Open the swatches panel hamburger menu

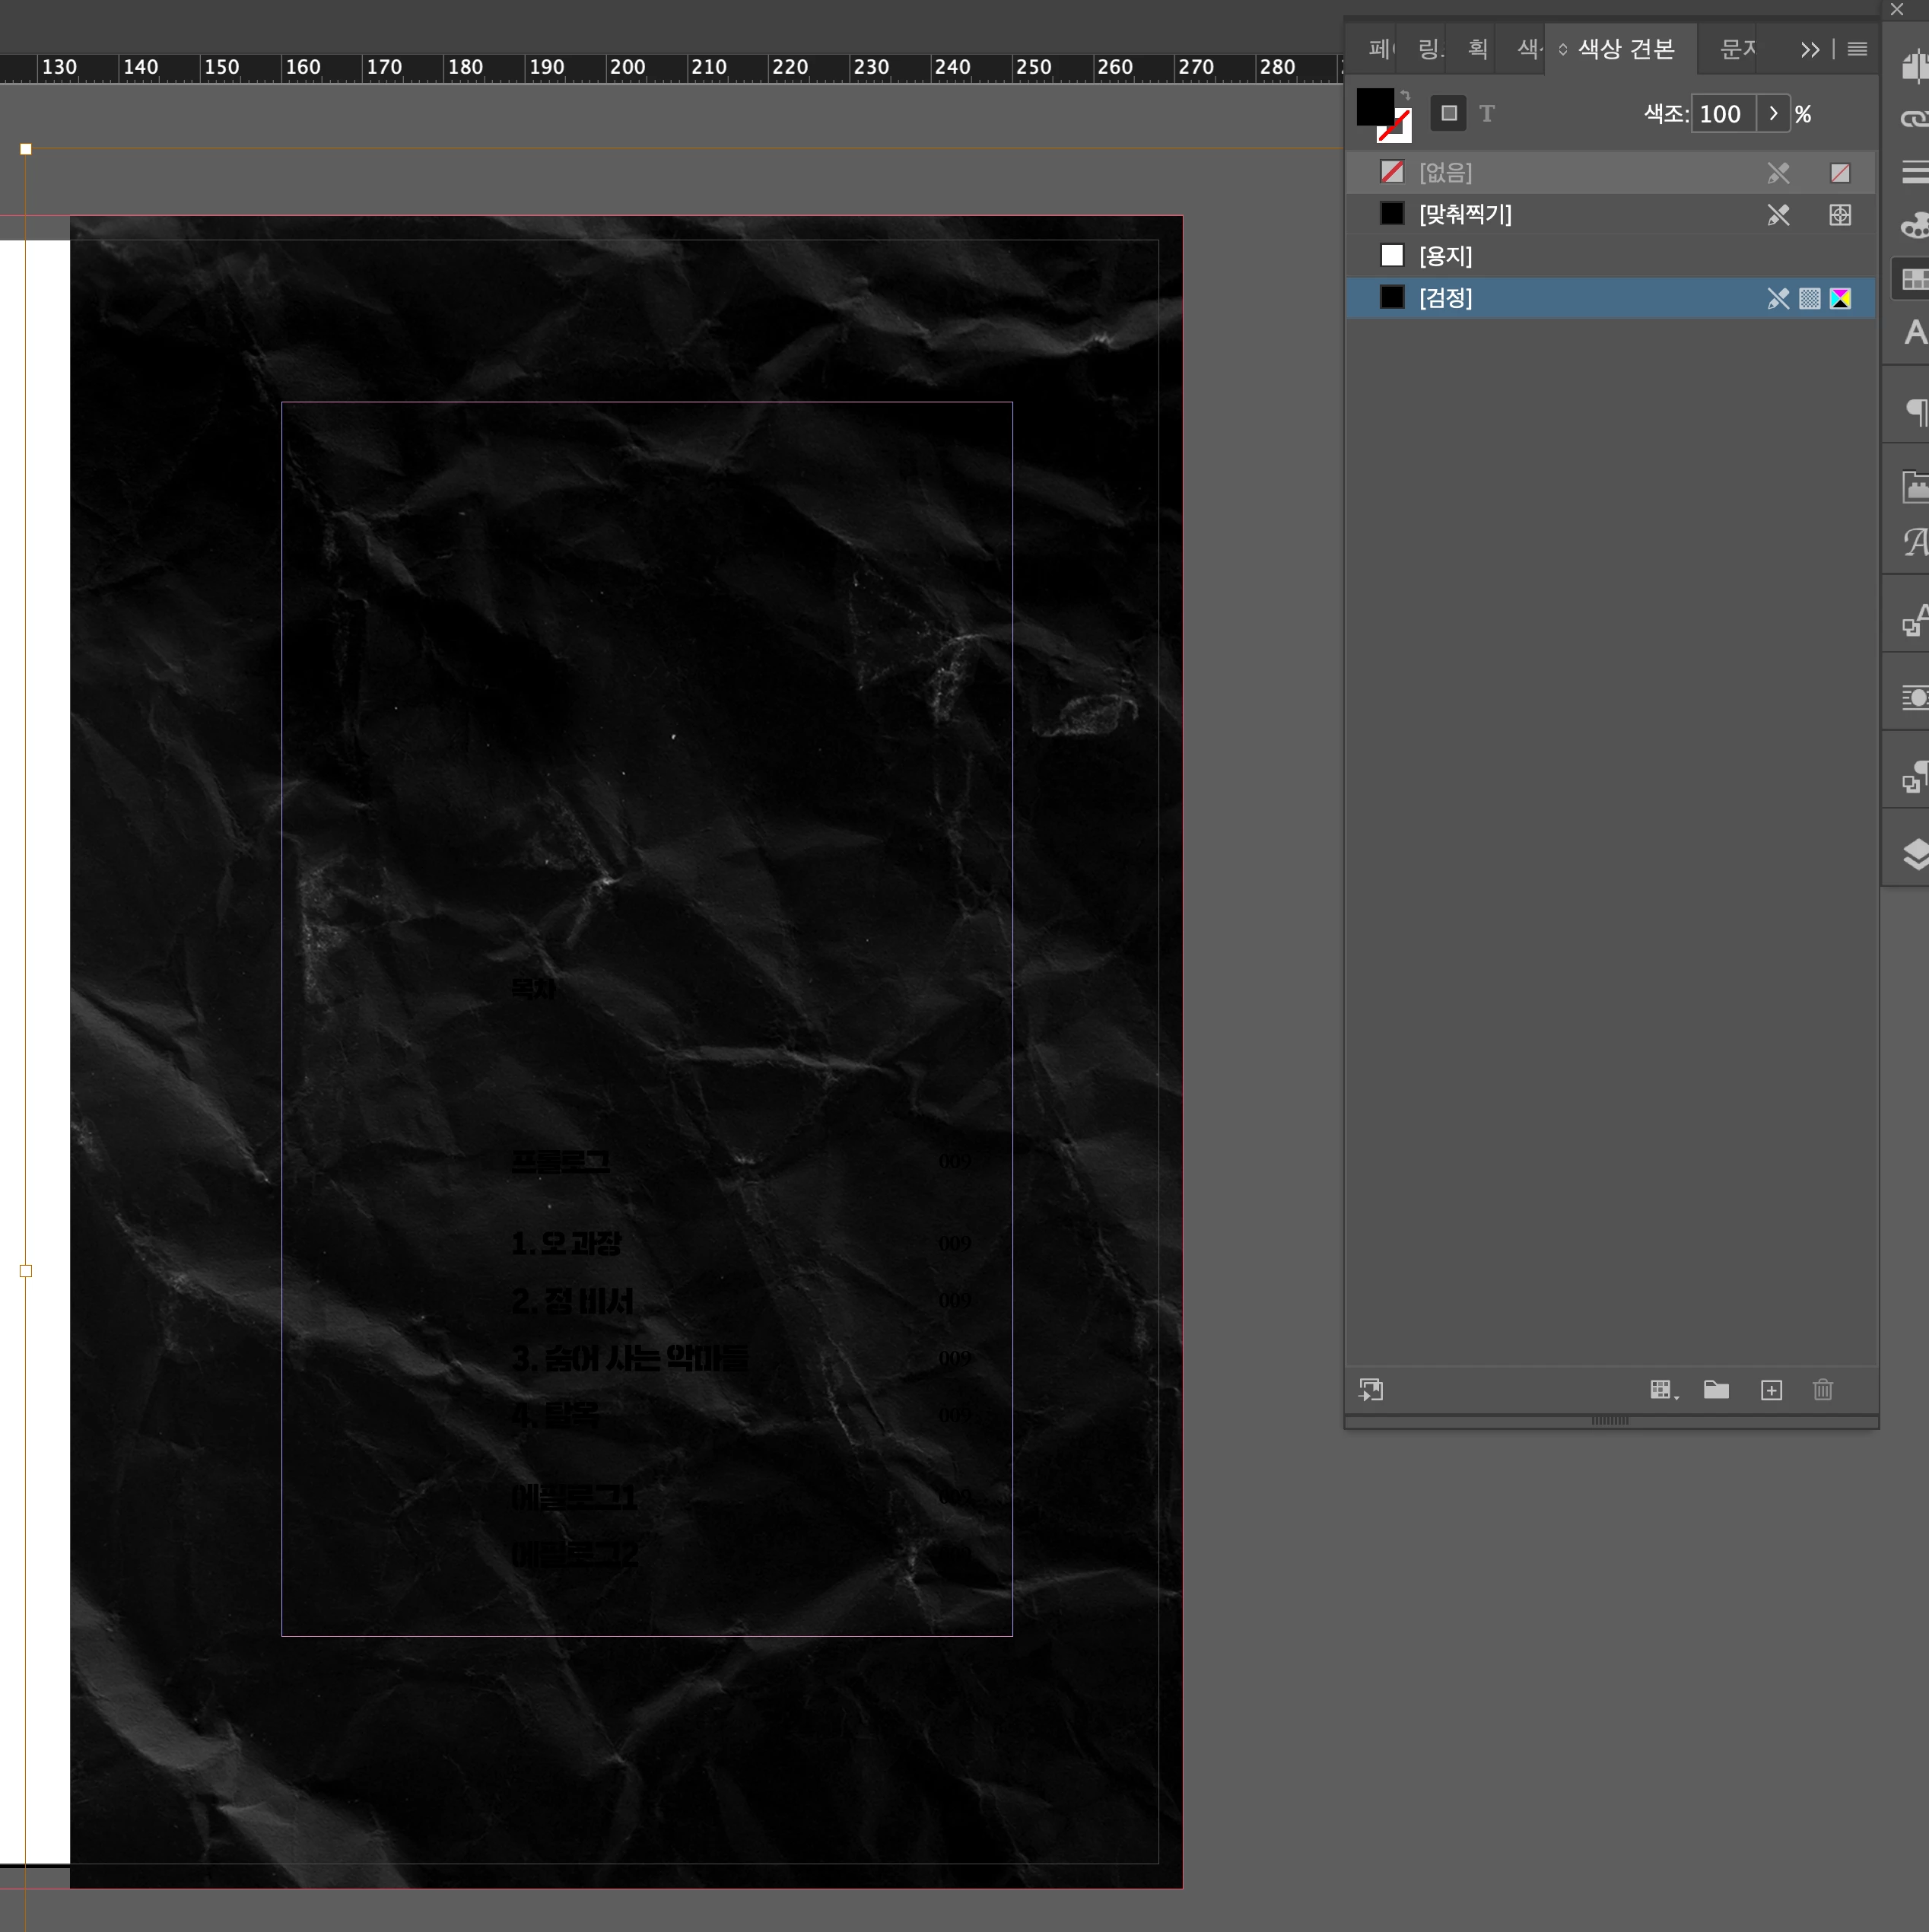click(1857, 50)
